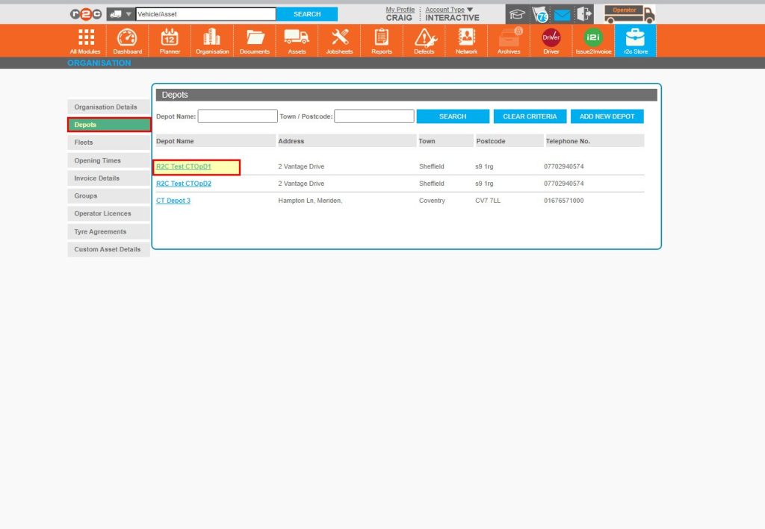Open the Dashboard module
Screen dimensions: 765x529
[127, 40]
